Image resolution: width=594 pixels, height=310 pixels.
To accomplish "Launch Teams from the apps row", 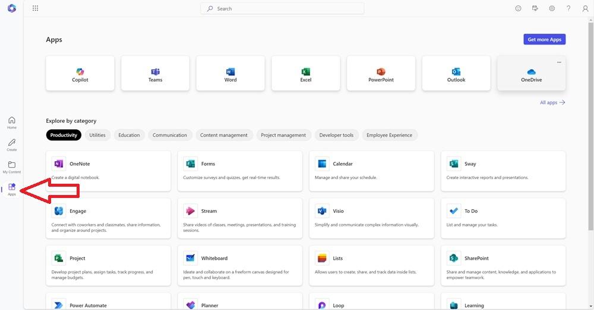I will tap(155, 73).
